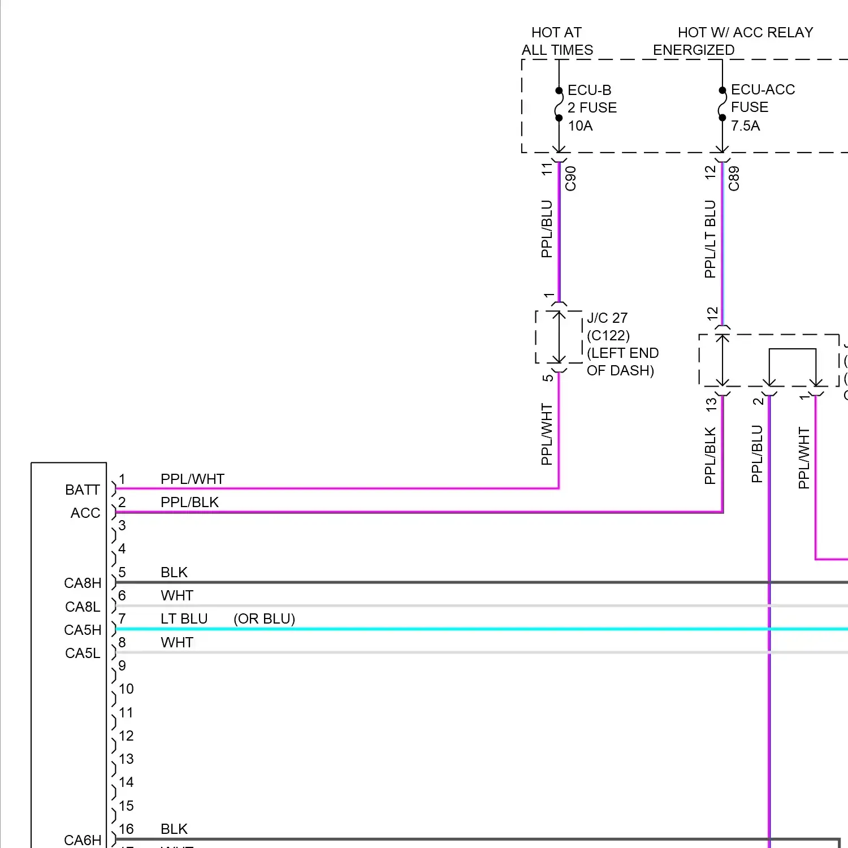Click horizontal PPL/BLK label at pin 2
This screenshot has width=848, height=848.
(189, 502)
